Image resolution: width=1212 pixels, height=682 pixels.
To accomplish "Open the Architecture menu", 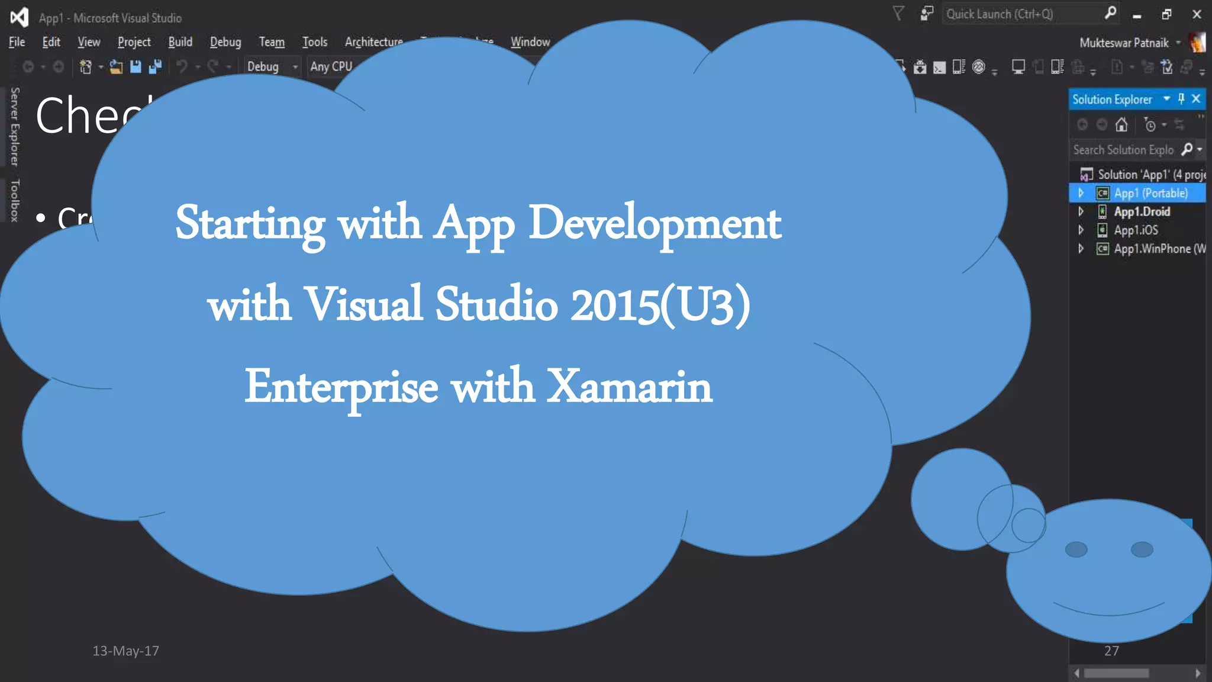I will click(x=373, y=42).
